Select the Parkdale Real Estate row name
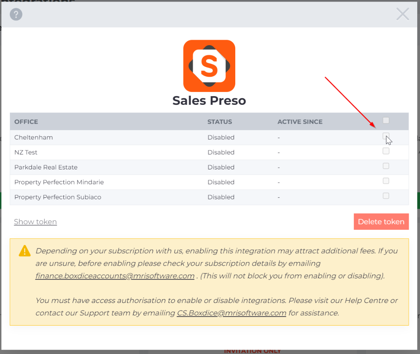 (x=46, y=167)
